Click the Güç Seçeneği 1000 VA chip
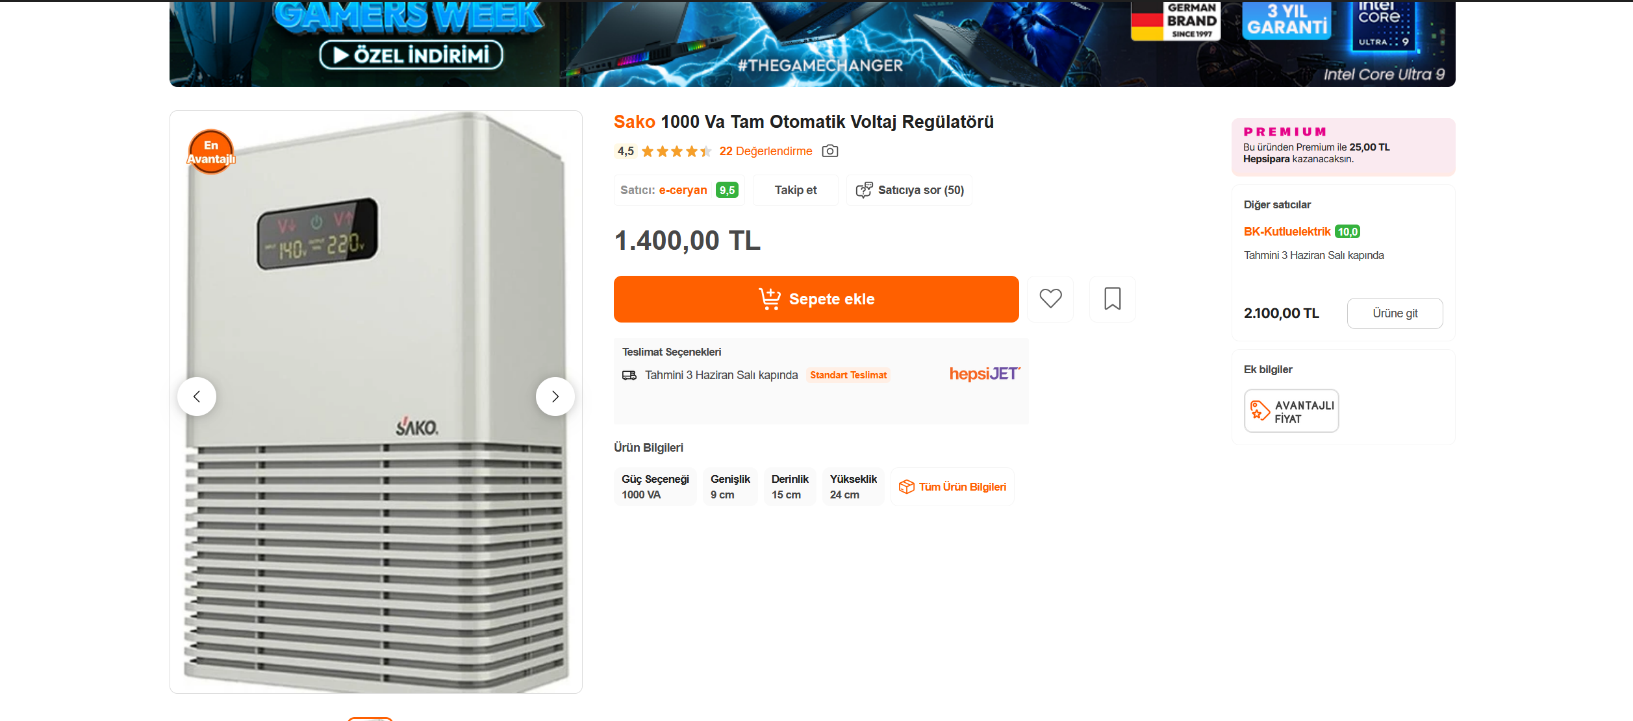1633x721 pixels. click(655, 487)
